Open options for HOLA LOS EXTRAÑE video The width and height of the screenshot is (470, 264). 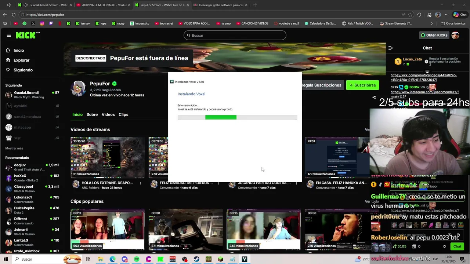click(x=140, y=183)
